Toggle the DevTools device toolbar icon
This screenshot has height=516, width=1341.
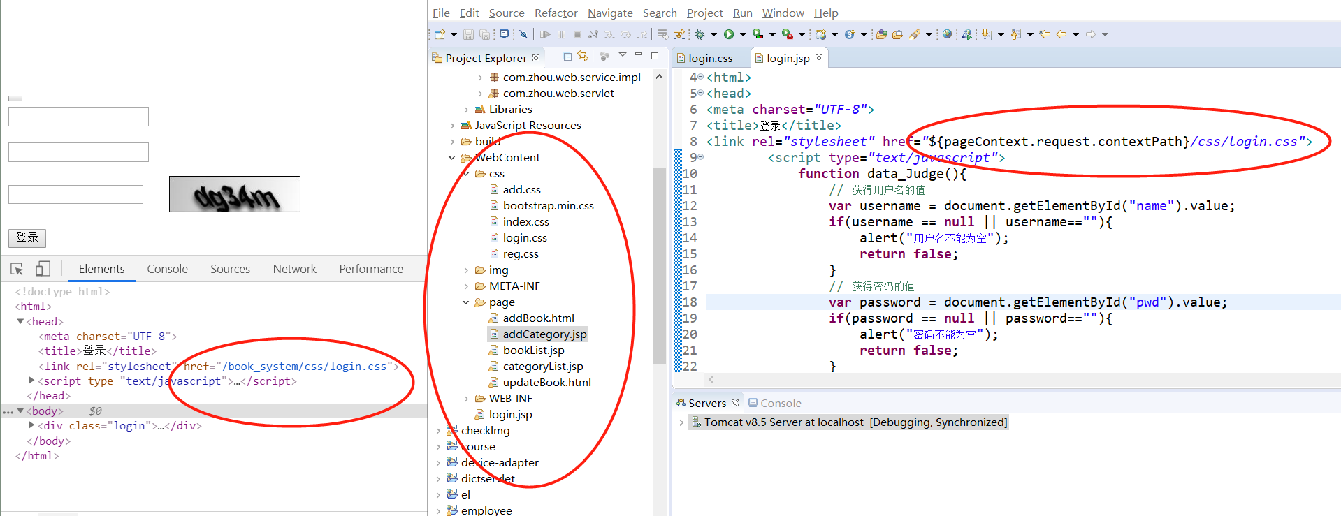(43, 269)
